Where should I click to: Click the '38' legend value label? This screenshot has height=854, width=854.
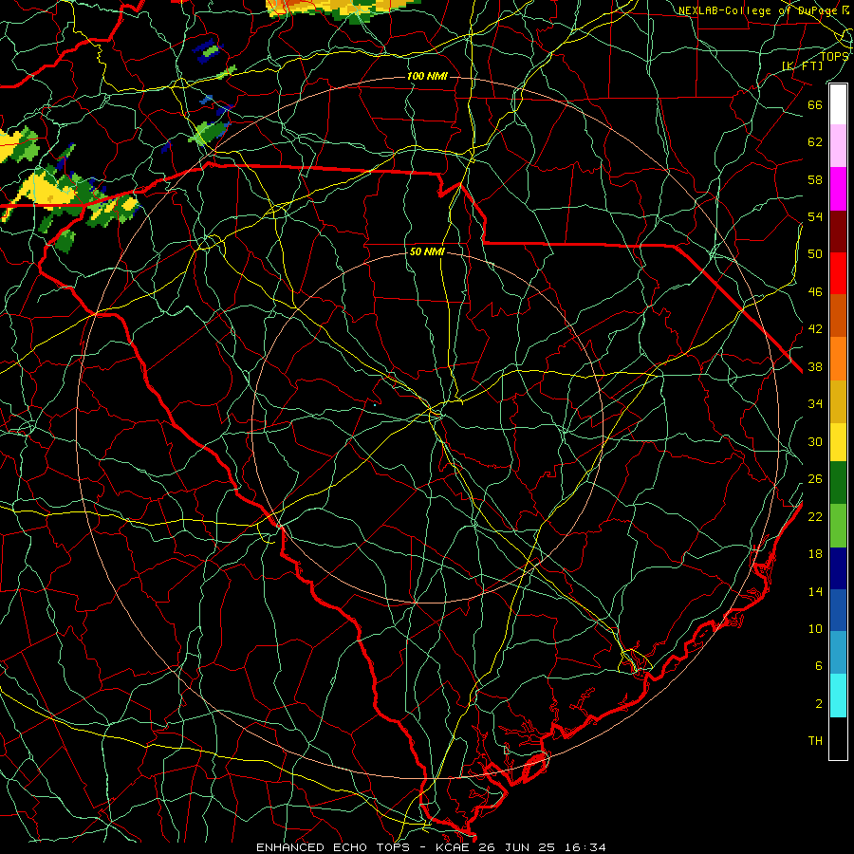pyautogui.click(x=815, y=366)
